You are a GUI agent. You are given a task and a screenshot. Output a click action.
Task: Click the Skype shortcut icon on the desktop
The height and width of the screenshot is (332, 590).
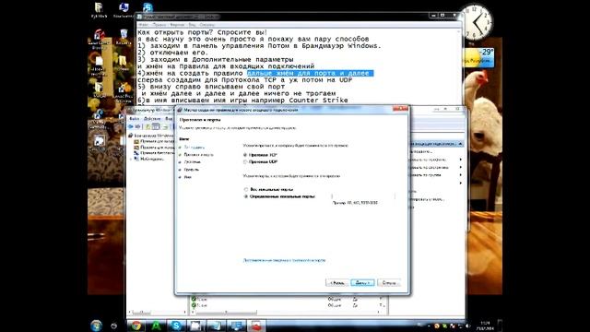147,8
